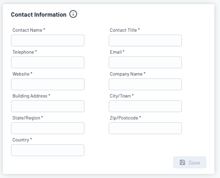
Task: Click the Zip/Postcode text box
Action: tap(145, 128)
